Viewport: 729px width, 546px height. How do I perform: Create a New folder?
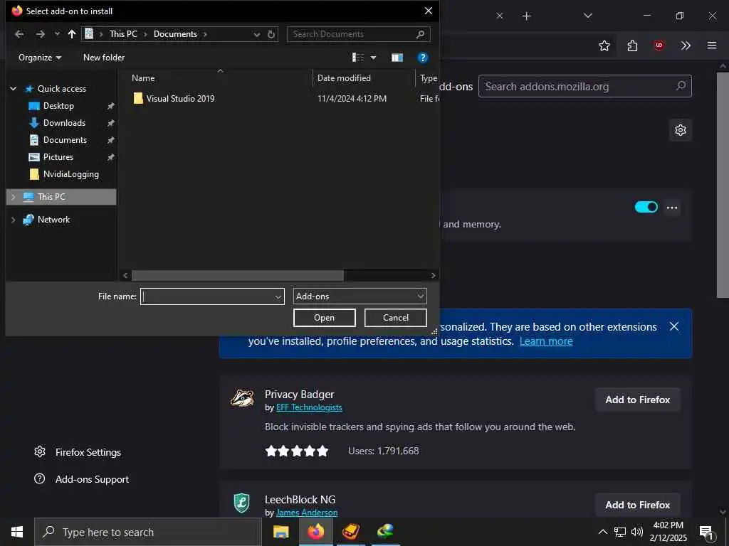(x=104, y=58)
